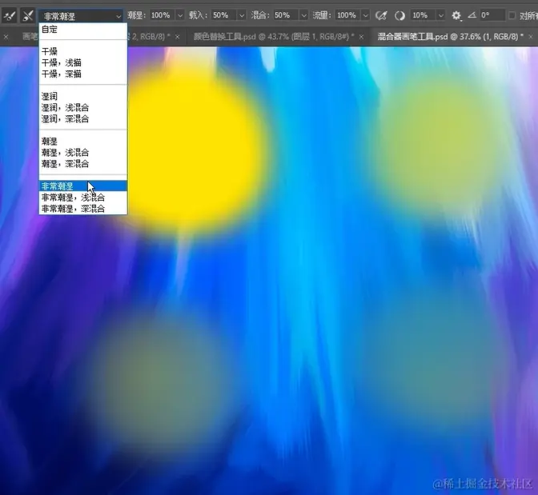Select 自定 preset from the list
Image resolution: width=538 pixels, height=495 pixels.
[83, 29]
